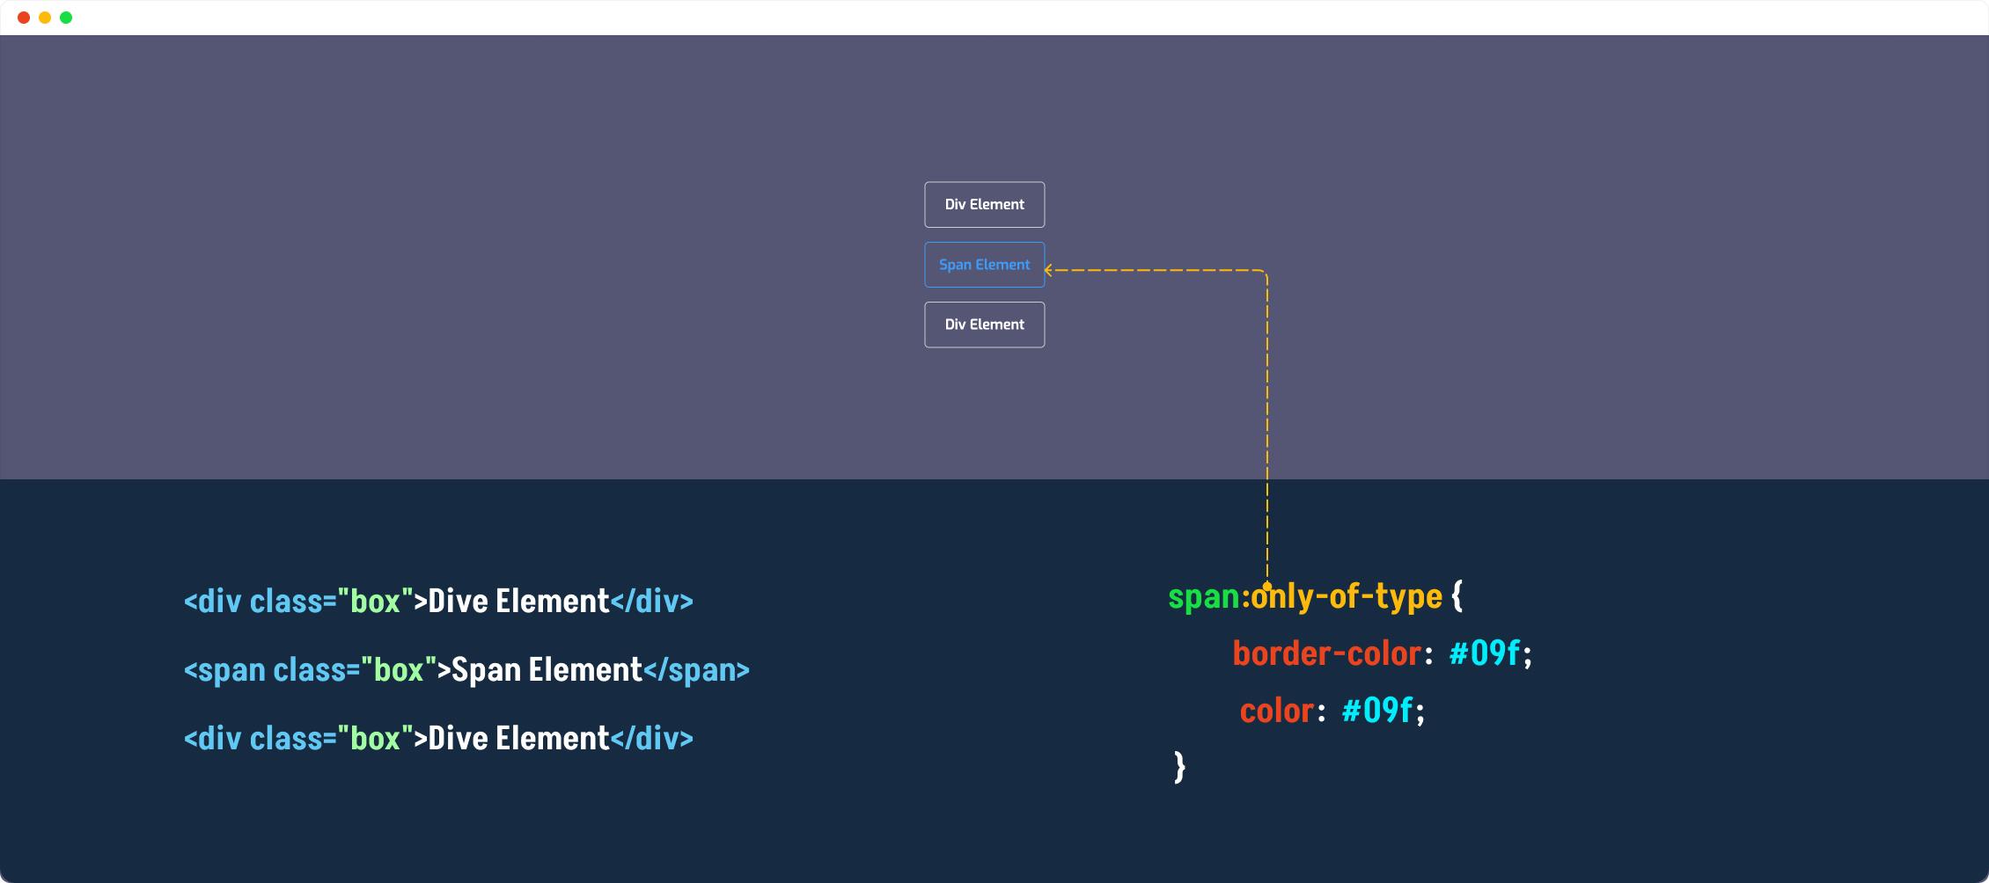Image resolution: width=1989 pixels, height=883 pixels.
Task: Click the first div class="box" code line
Action: click(x=438, y=602)
